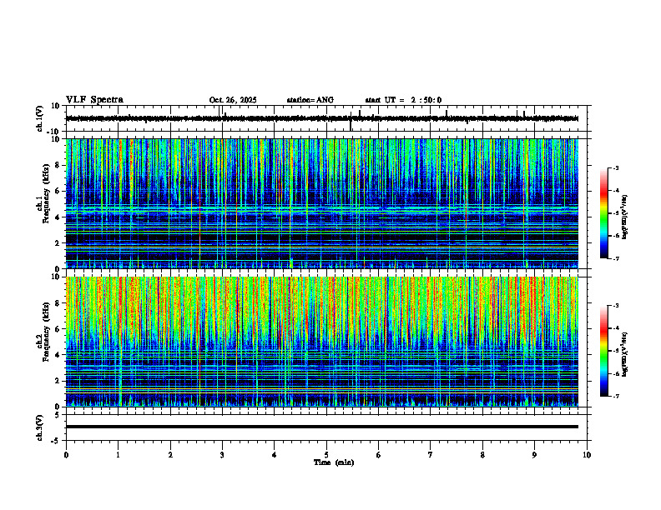Select the "start UT = 2 :50: 0" text

pos(403,100)
